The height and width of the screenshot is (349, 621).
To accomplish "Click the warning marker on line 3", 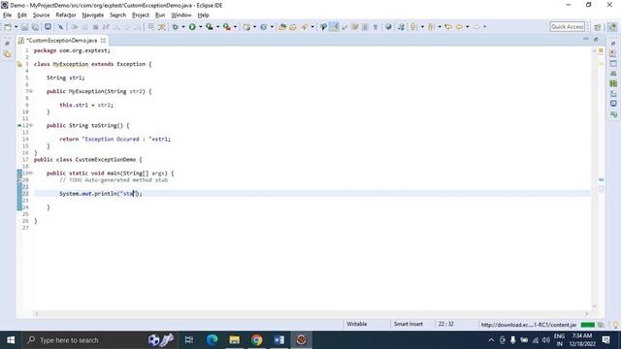I will pyautogui.click(x=19, y=64).
